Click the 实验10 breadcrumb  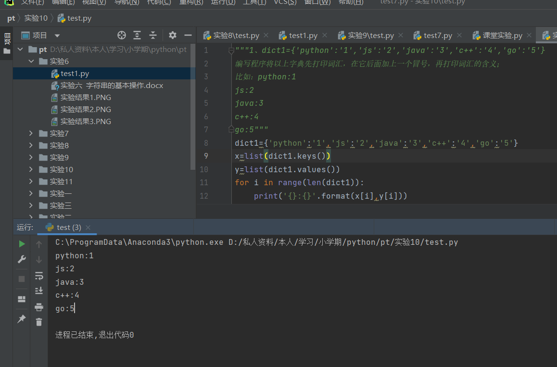coord(36,18)
